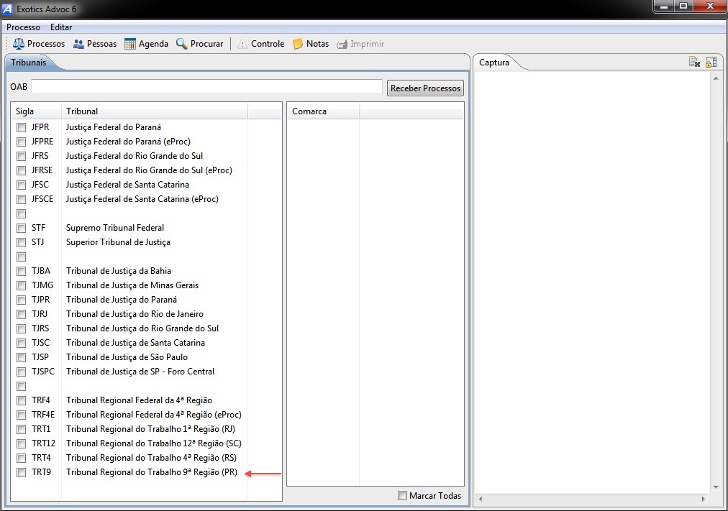Viewport: 728px width, 511px height.
Task: Open the Editar menu
Action: pyautogui.click(x=61, y=27)
